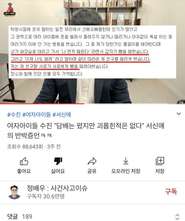Image resolution: width=185 pixels, height=221 pixels.
Task: Tap the thumbs-up like icon
Action: [x=24, y=161]
